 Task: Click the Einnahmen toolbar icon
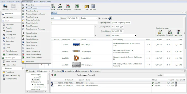tap(77, 6)
